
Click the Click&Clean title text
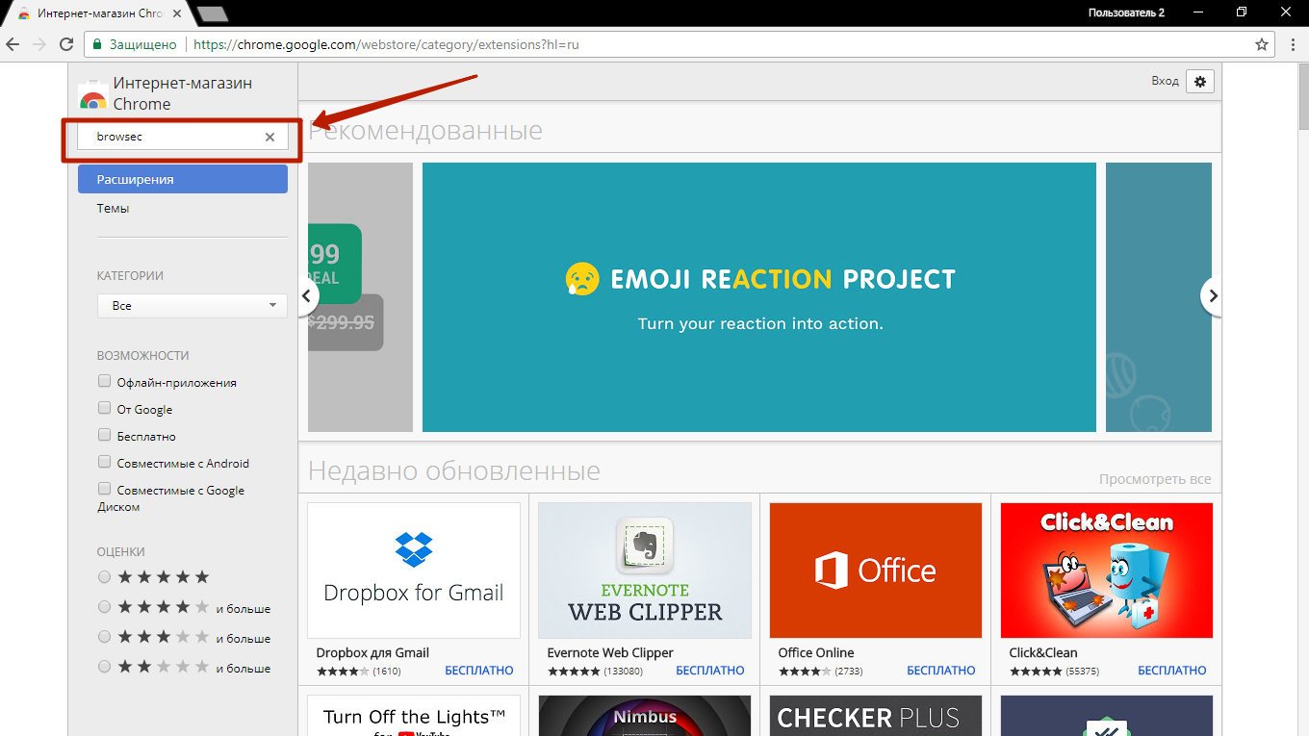(x=1043, y=652)
